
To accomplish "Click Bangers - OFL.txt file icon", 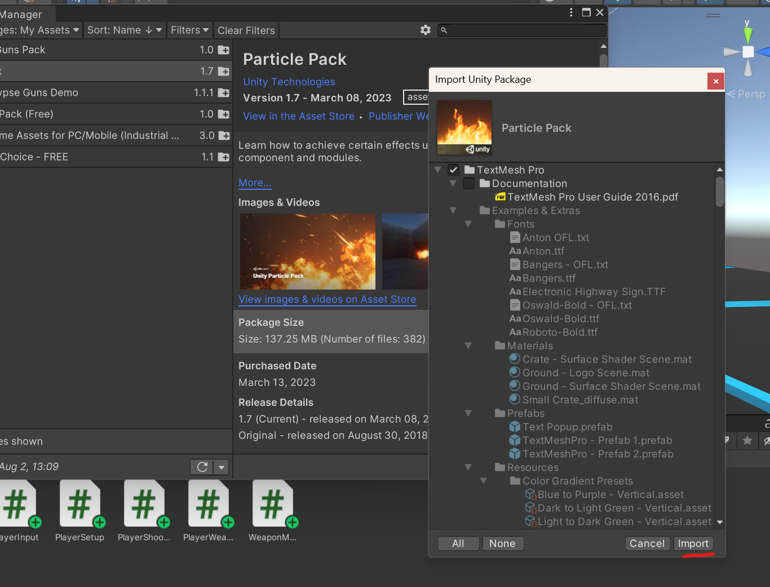I will point(515,264).
